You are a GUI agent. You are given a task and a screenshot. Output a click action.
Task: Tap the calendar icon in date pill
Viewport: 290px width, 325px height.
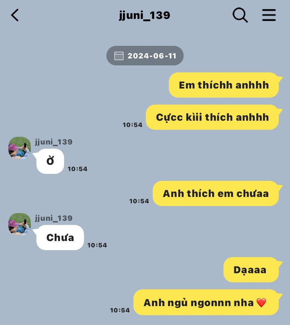click(119, 56)
